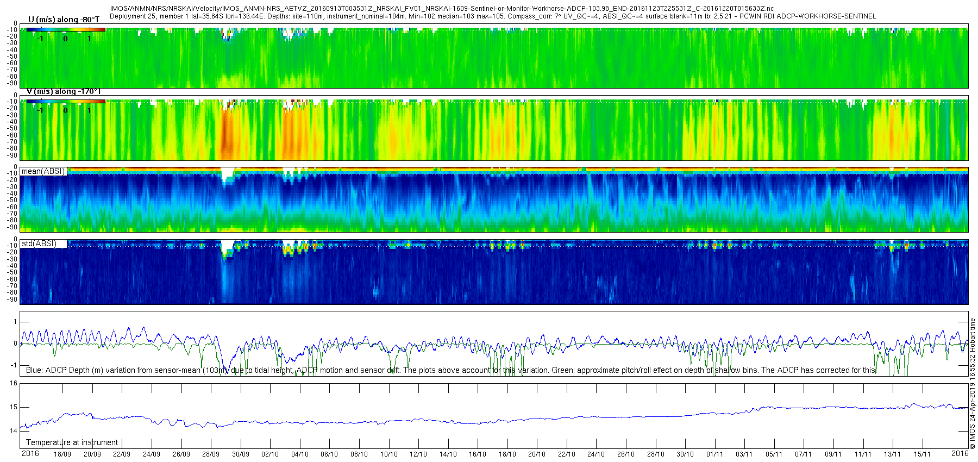Click the 18/10 date tick label
Image resolution: width=978 pixels, height=462 pixels.
coord(507,454)
